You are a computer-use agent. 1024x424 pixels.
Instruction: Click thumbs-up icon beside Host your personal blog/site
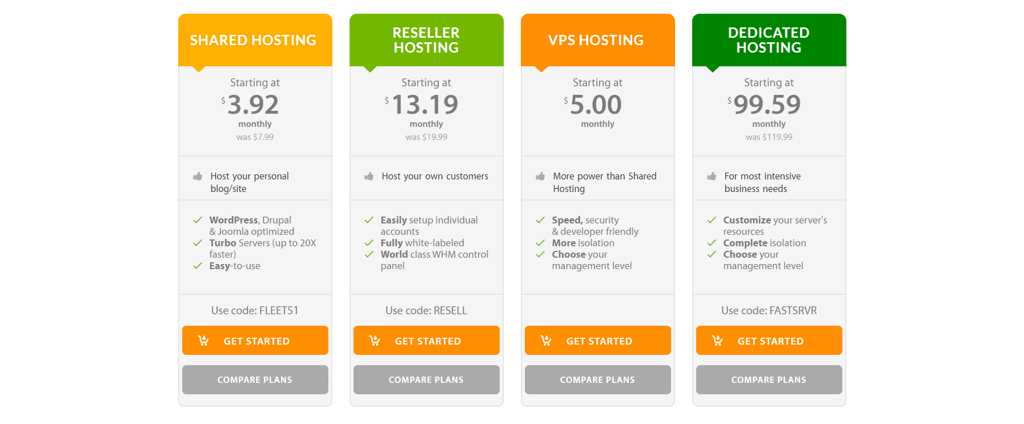198,176
